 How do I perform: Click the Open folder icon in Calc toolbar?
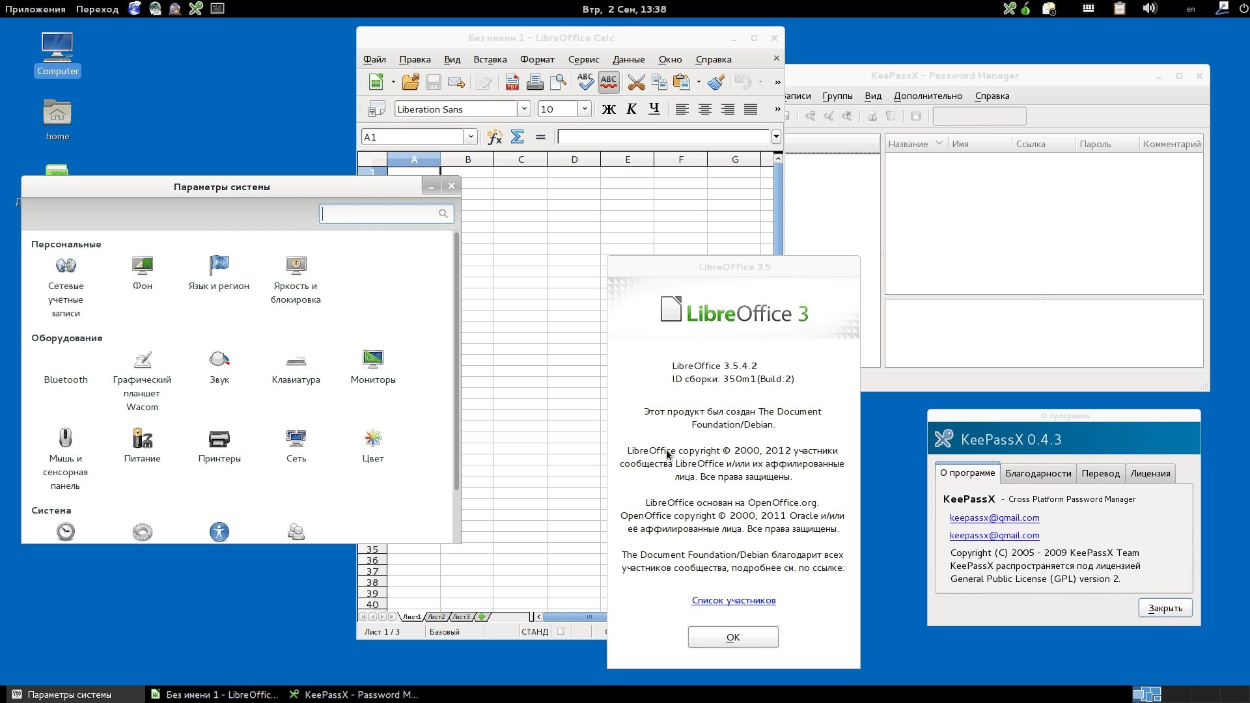[411, 82]
